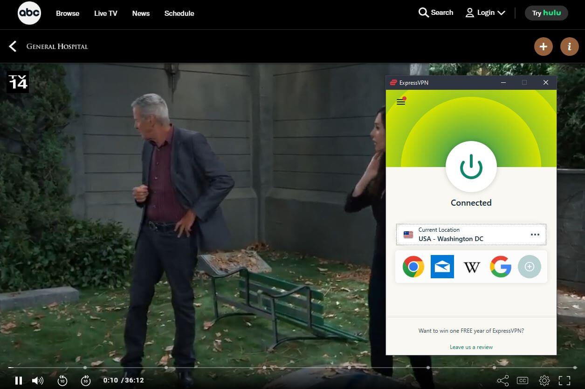
Task: Pause the video playback
Action: [x=19, y=381]
